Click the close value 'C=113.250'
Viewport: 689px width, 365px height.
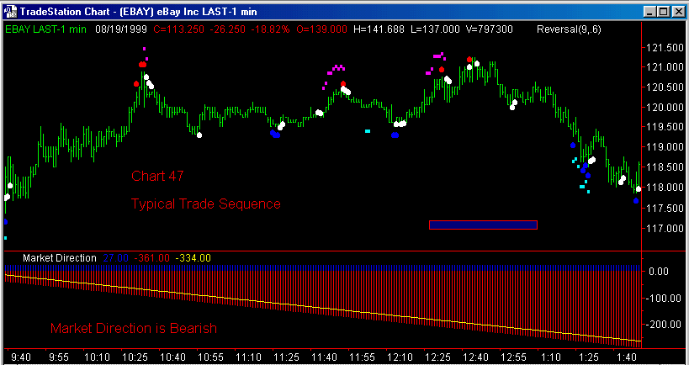[179, 30]
